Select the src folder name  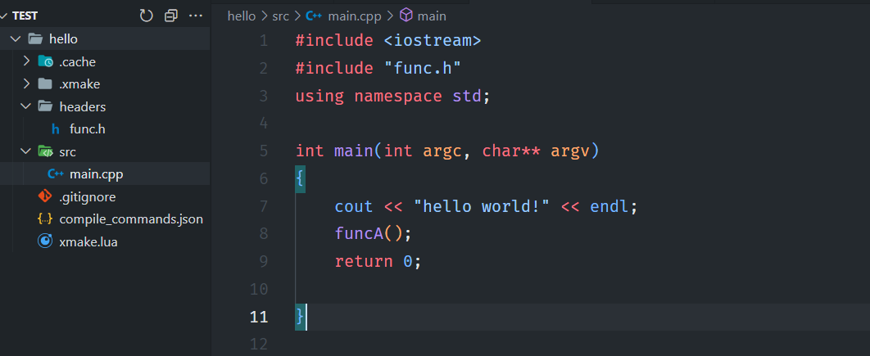point(68,152)
